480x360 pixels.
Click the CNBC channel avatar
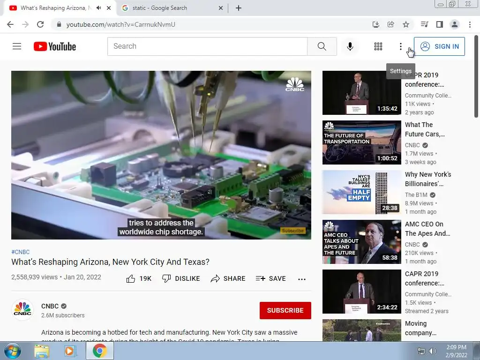tap(22, 310)
